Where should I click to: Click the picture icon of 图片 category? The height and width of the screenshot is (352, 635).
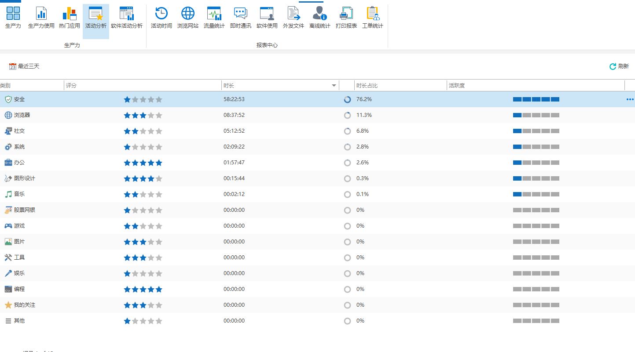point(8,242)
